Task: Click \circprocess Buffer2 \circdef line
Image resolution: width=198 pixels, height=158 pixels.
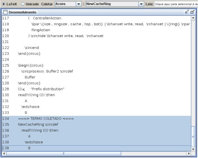Action: (47, 71)
